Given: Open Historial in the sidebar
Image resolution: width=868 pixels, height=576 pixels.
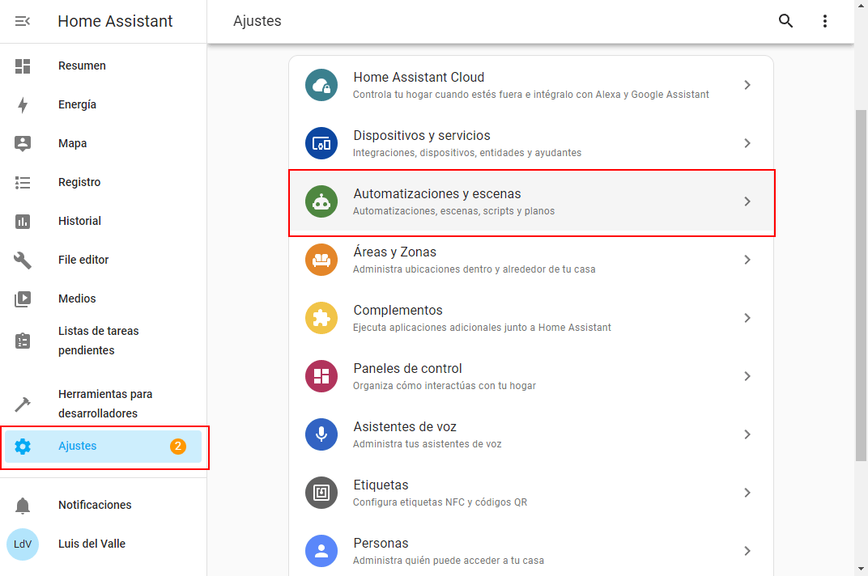Looking at the screenshot, I should tap(79, 221).
